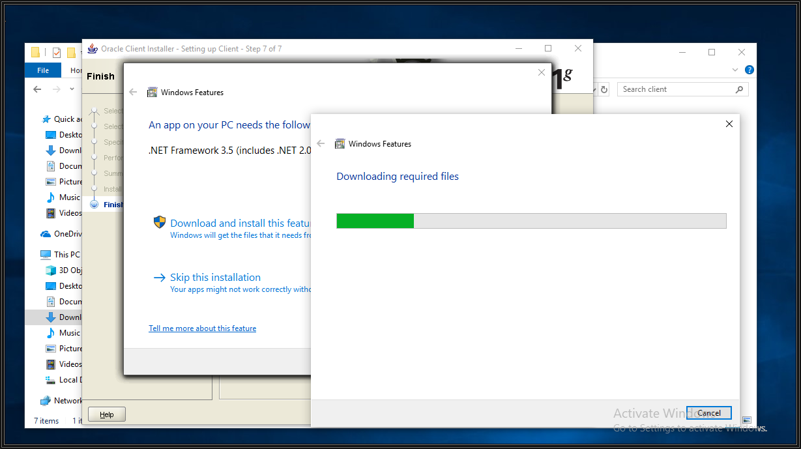801x449 pixels.
Task: Go forward in File Explorer navigation
Action: click(x=56, y=89)
